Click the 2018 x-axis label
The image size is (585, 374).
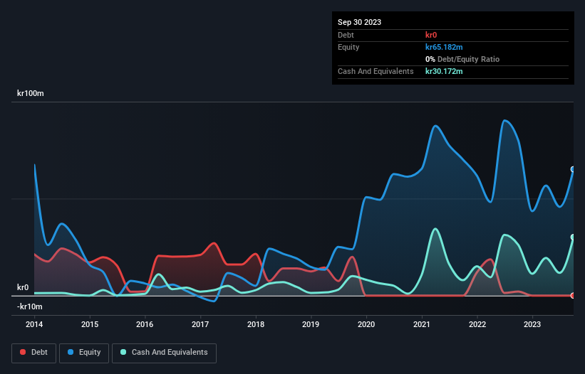pyautogui.click(x=256, y=324)
